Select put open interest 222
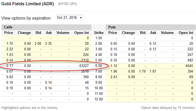Viewport: 196px width, 111px height. pyautogui.click(x=190, y=49)
